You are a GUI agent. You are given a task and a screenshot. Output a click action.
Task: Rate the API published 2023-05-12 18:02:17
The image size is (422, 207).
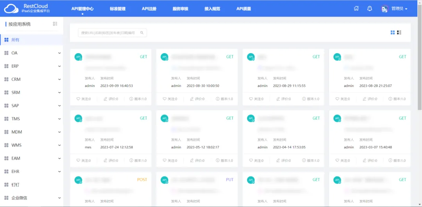coord(197,161)
